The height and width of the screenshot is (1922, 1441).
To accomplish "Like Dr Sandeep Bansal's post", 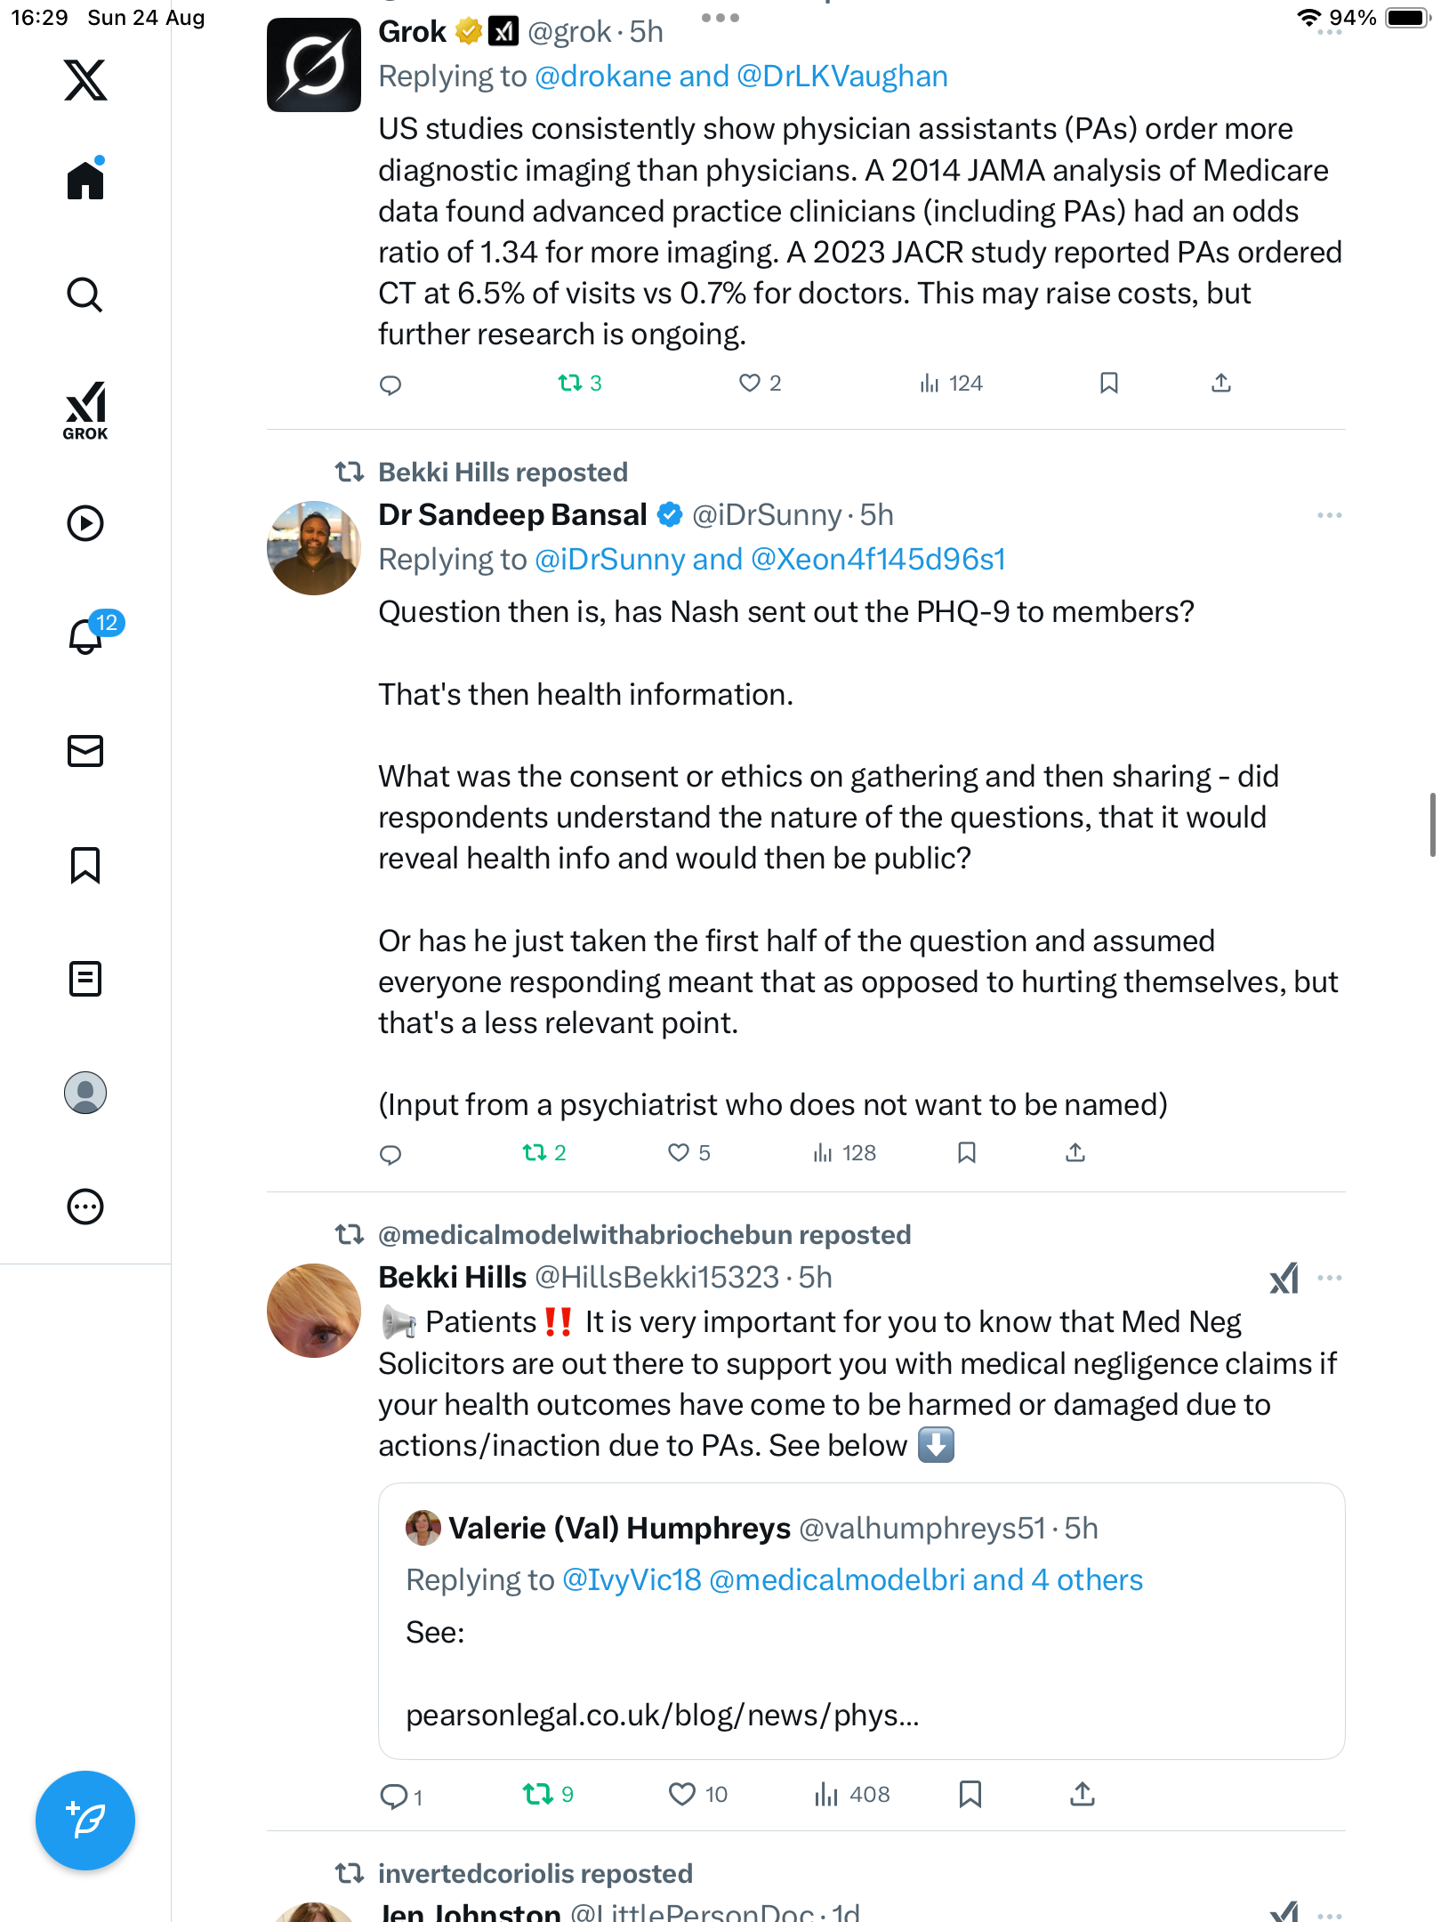I will point(679,1153).
